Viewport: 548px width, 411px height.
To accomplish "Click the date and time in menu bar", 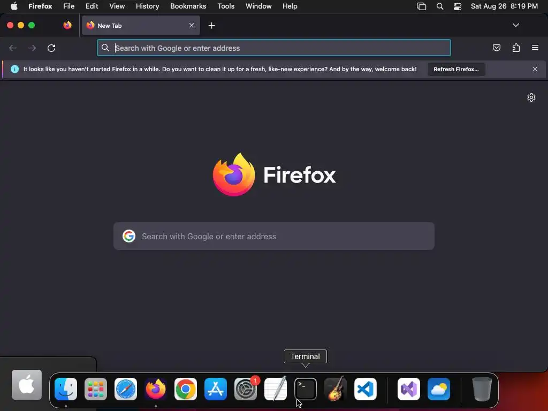I will tap(504, 6).
